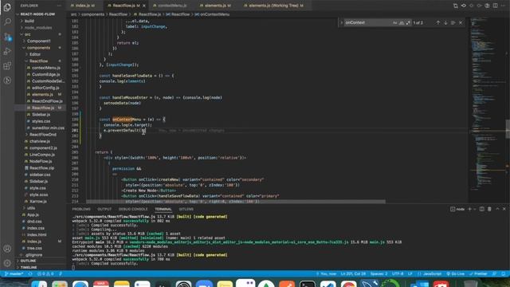The image size is (510, 287).
Task: Toggle Match Whole Word in find widget
Action: (402, 23)
